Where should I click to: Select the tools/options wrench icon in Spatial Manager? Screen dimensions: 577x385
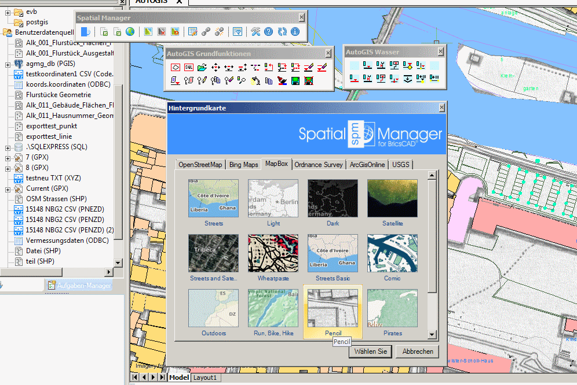255,32
